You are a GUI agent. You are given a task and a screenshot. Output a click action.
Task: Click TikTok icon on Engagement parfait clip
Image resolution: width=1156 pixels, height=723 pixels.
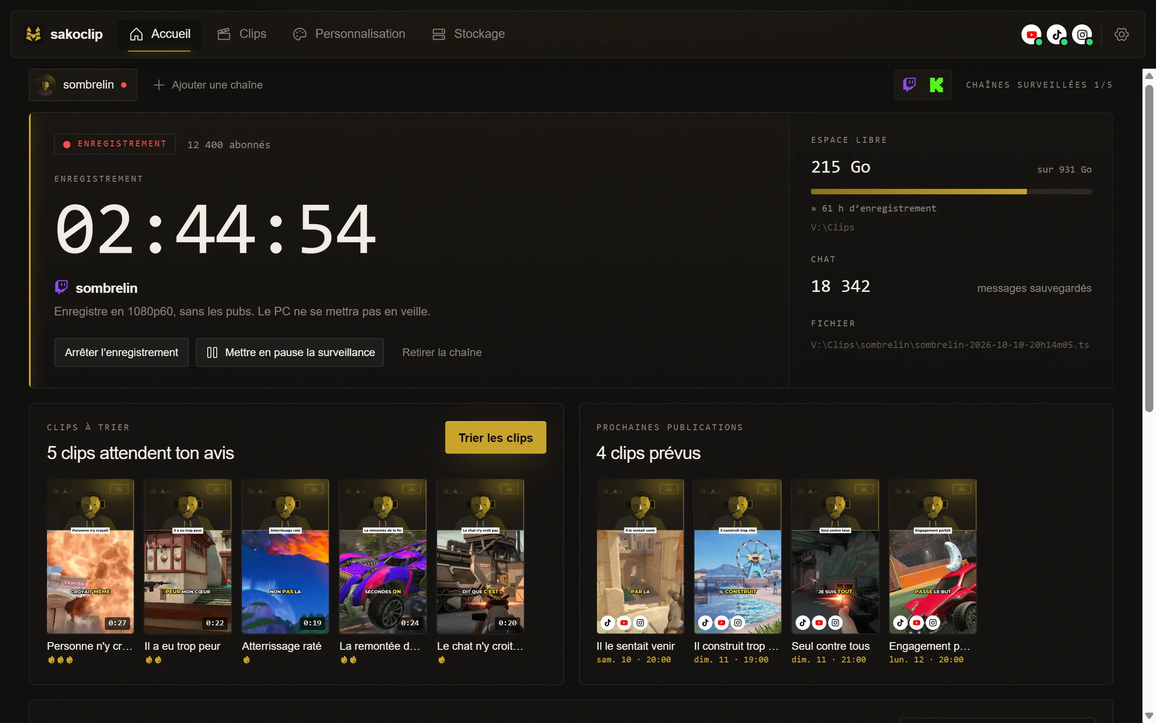pos(900,623)
